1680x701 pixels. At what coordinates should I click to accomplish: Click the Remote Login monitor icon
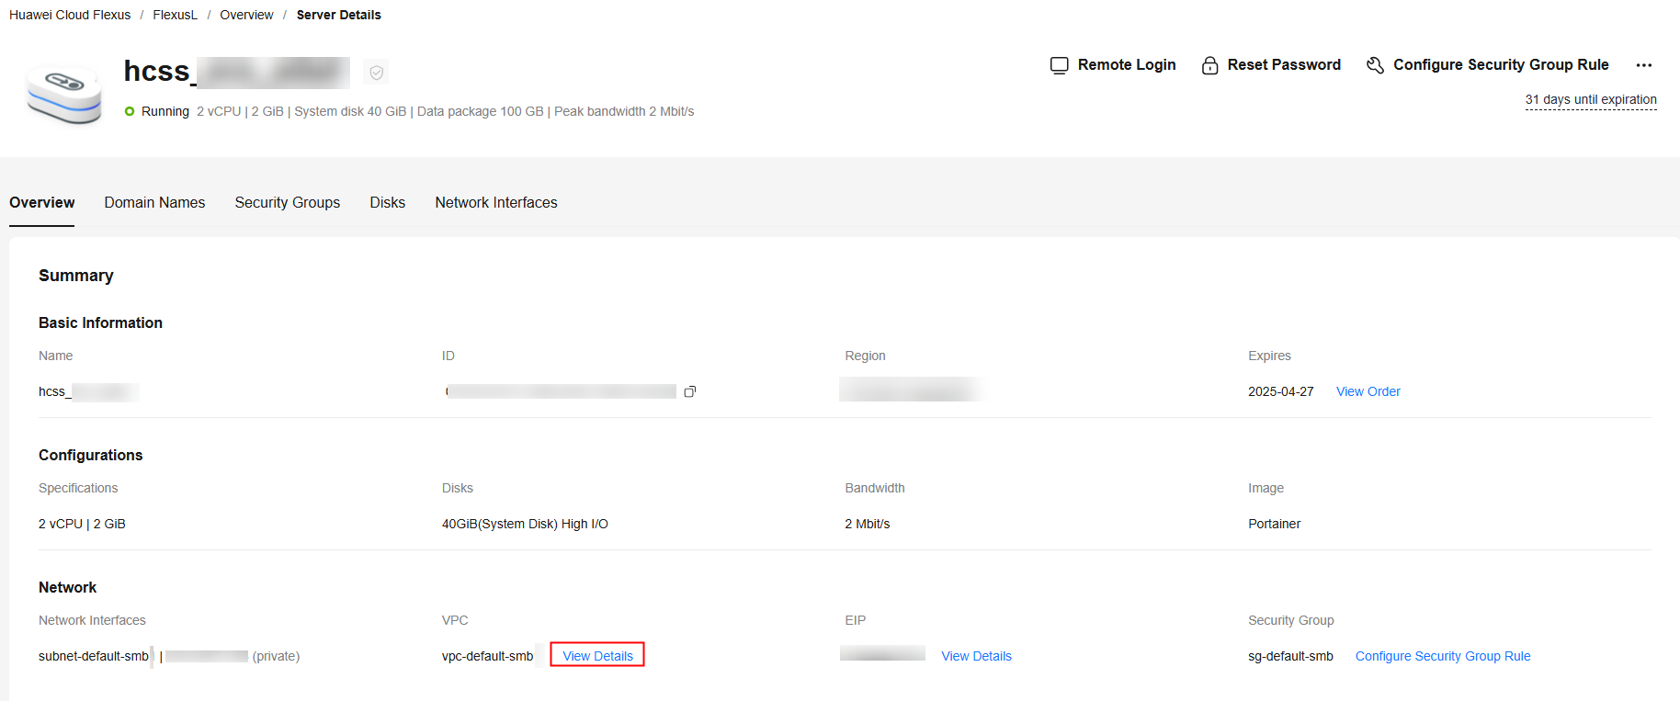point(1059,65)
